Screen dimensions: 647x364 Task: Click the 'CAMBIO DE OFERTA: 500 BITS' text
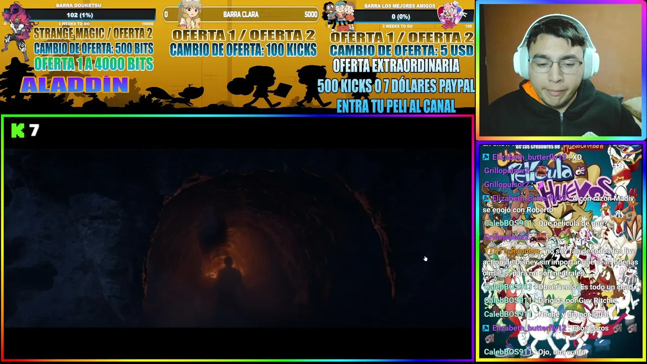coord(94,49)
